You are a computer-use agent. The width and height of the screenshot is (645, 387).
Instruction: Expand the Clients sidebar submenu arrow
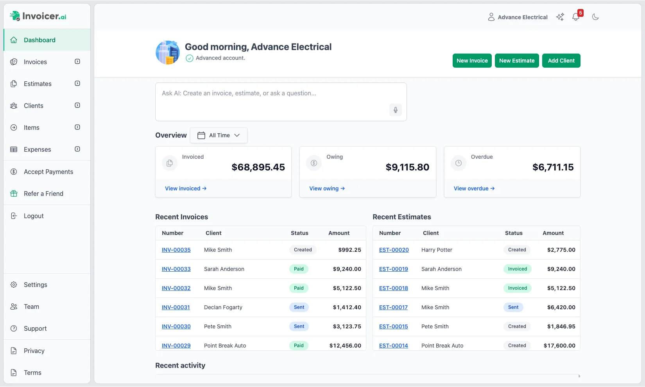[77, 105]
